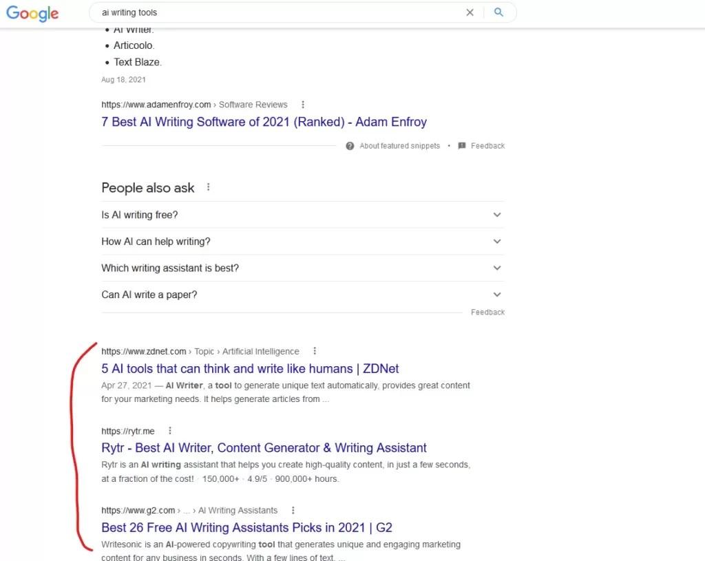Expand the "Can AI write a paper?" question
The width and height of the screenshot is (705, 561).
303,295
